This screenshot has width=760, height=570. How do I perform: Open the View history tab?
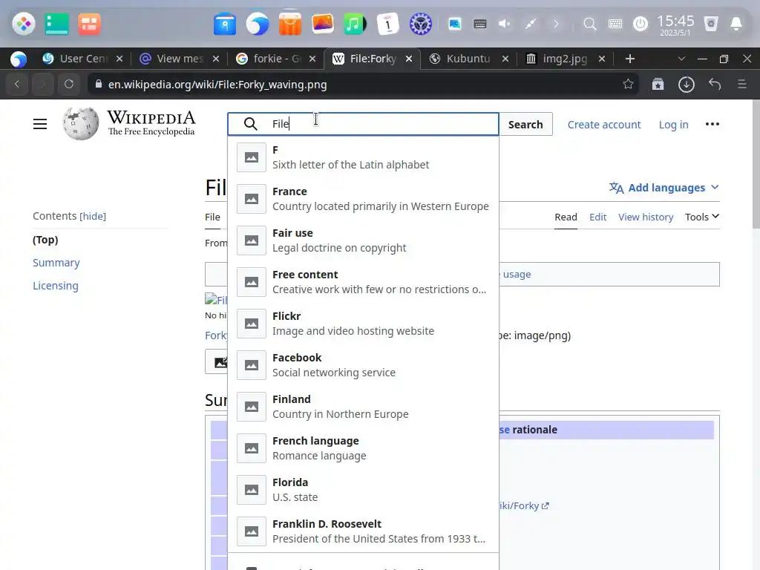pos(646,217)
